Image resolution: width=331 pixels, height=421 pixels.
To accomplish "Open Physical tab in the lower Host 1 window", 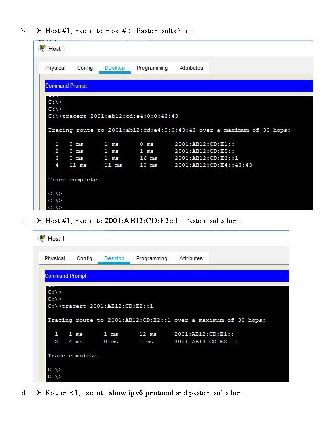I will [x=55, y=258].
